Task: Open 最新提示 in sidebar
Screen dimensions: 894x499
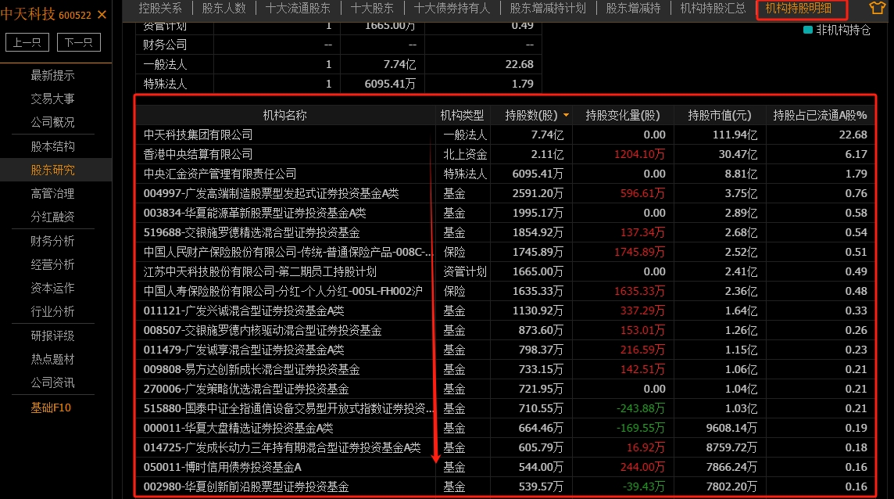Action: (x=52, y=75)
